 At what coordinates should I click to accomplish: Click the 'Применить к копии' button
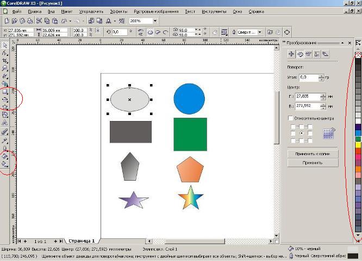coord(313,154)
